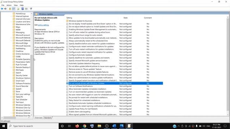The height and width of the screenshot is (129, 230).
Task: Select 'Update Power Policy for Cart Restarts'
Action: (x=83, y=109)
